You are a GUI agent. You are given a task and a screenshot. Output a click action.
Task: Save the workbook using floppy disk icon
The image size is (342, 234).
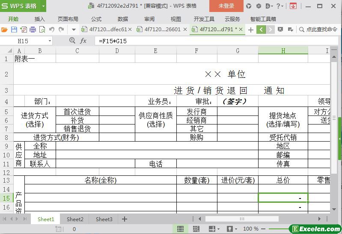[x=14, y=30]
